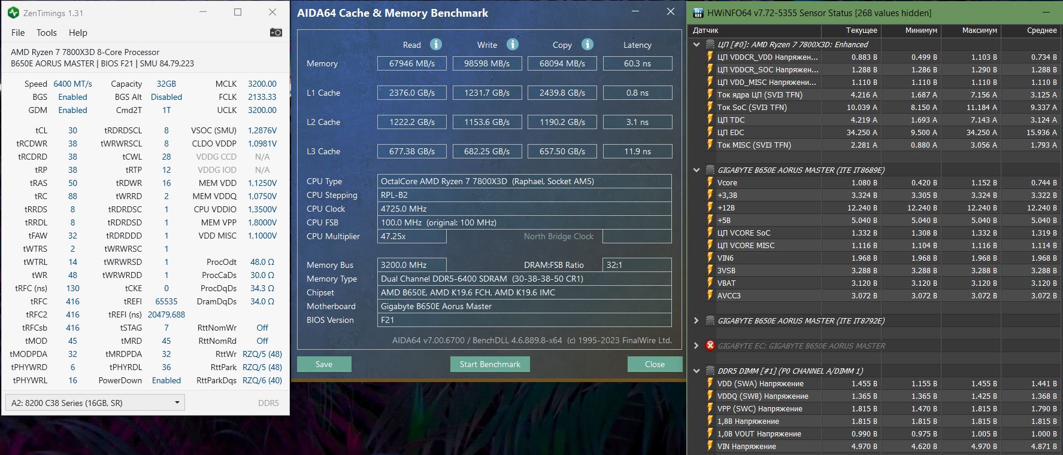Click the lightning icon on the +12В row
This screenshot has width=1063, height=455.
710,207
